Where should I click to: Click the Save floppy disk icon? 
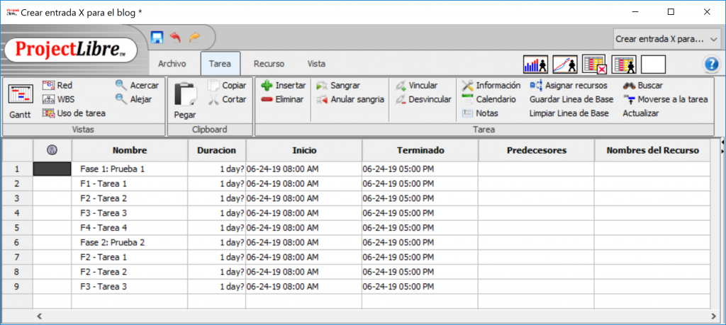point(157,38)
